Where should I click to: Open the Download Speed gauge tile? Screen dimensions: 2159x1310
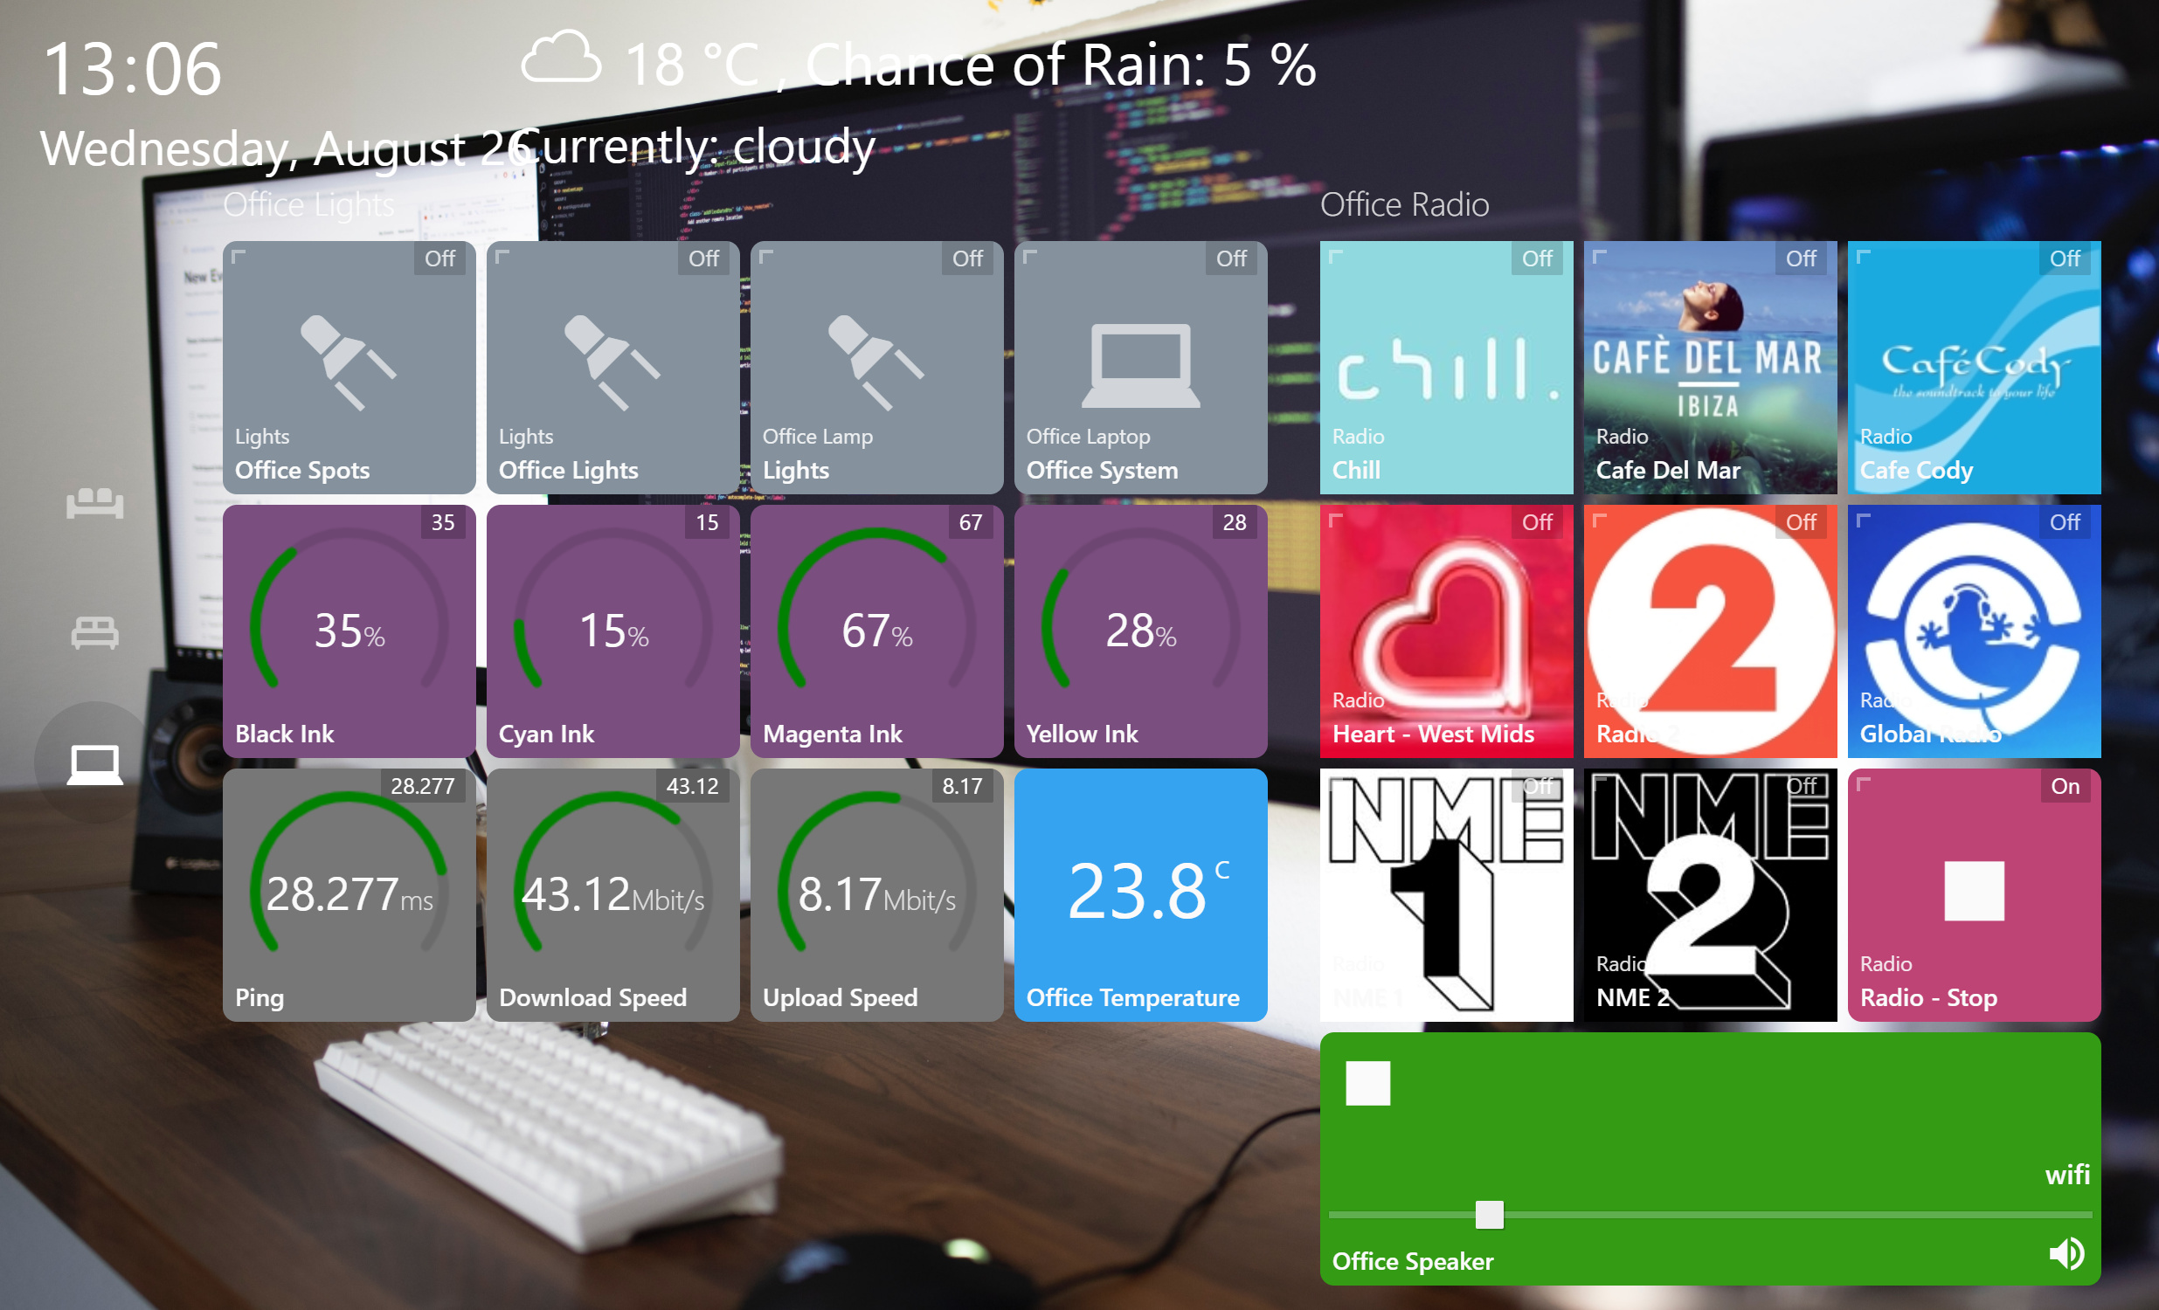tap(612, 894)
